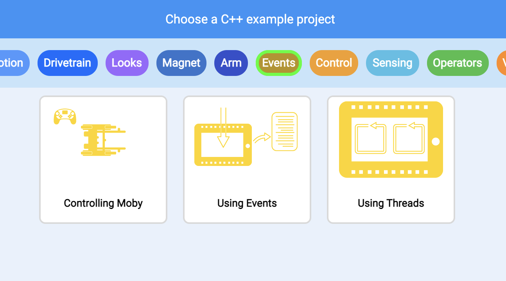Image resolution: width=506 pixels, height=281 pixels.
Task: Click the Moby forklift robot icon
Action: (103, 140)
